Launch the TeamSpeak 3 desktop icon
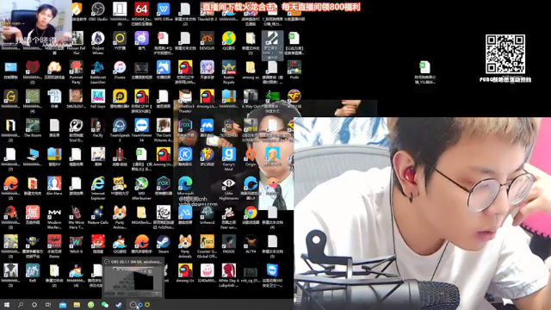The height and width of the screenshot is (310, 551). click(x=120, y=130)
